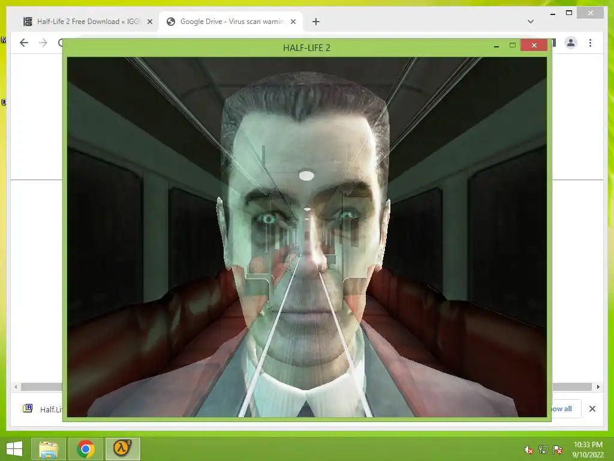614x461 pixels.
Task: Minimize the Chrome window
Action: tap(552, 14)
